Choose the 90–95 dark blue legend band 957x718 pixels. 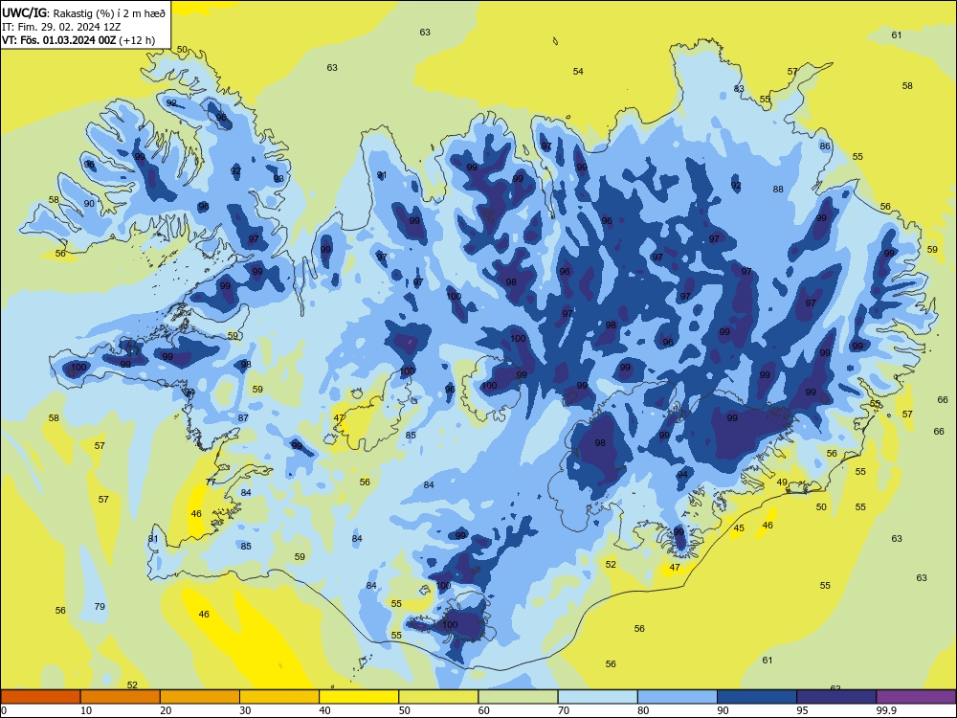pos(757,697)
